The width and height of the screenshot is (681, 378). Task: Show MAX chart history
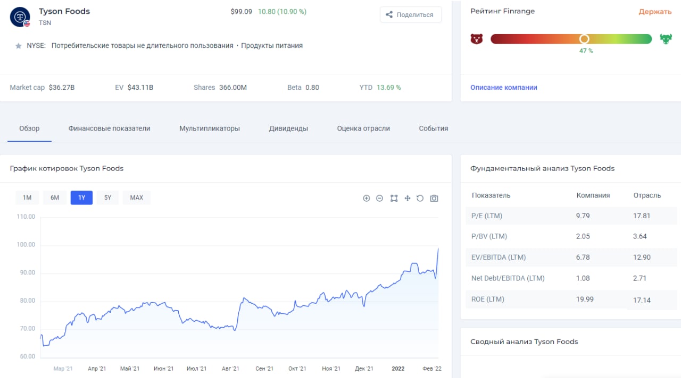point(136,198)
